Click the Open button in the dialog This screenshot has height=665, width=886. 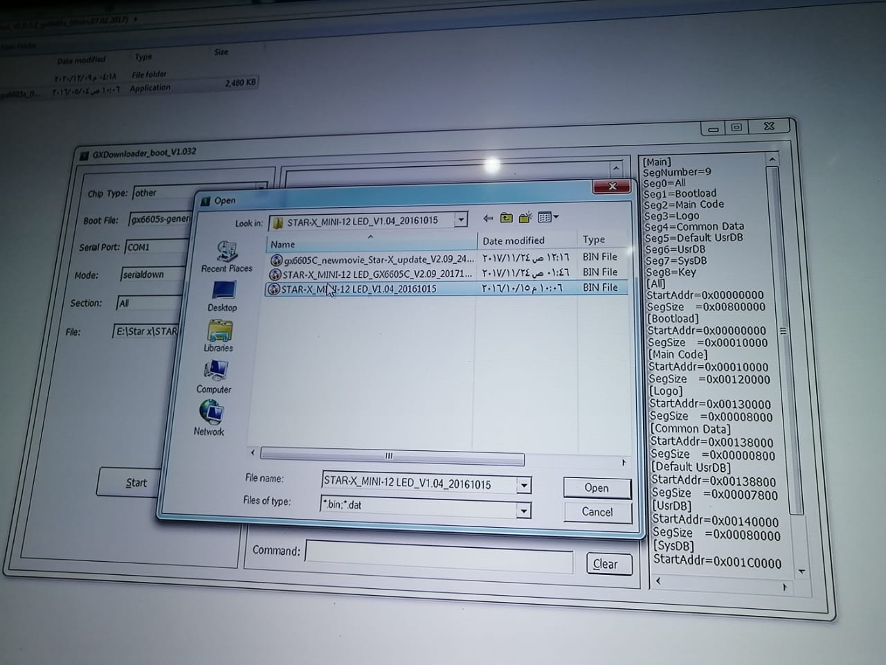[597, 488]
